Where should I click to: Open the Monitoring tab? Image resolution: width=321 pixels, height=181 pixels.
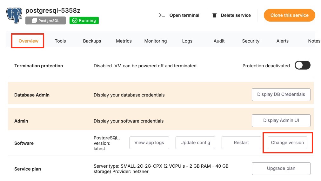point(156,41)
